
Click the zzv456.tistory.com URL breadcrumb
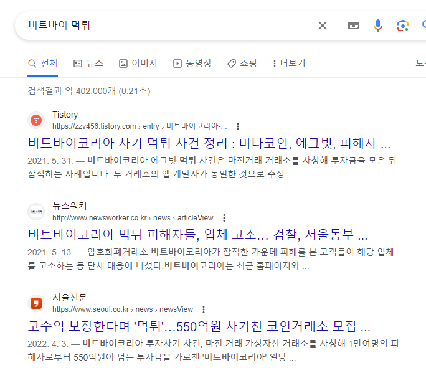coord(140,126)
